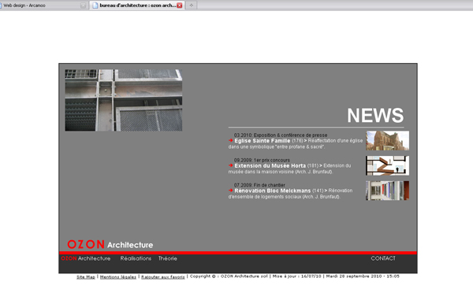473x289 pixels.
Task: Open the Eglise Sainte Famille news link
Action: click(x=263, y=141)
